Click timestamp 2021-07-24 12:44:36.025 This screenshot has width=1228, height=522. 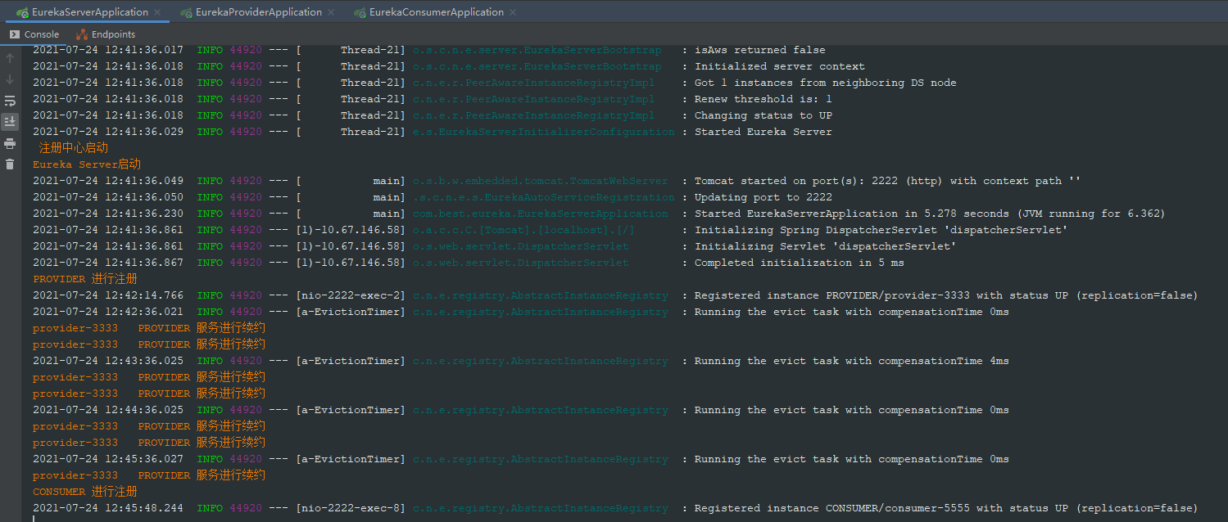108,410
